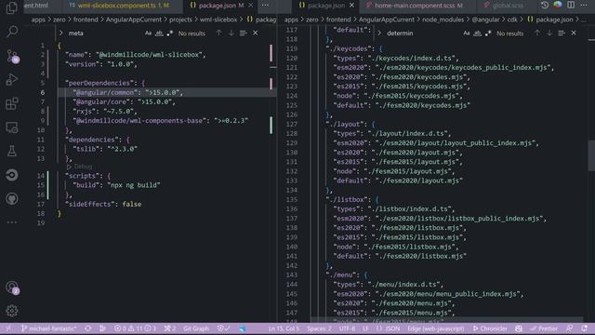Open errors and warnings count in status bar

pos(135,328)
